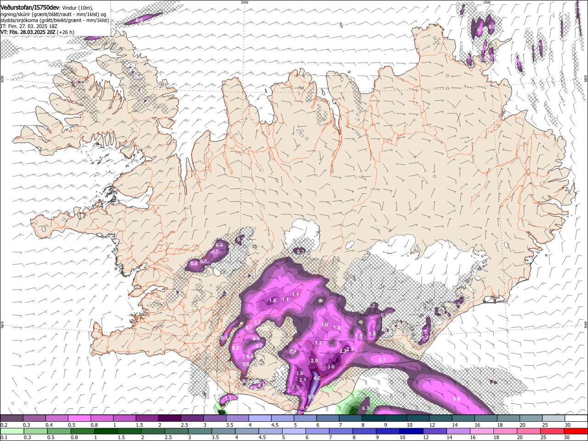Pick the white swatch above the upper 30 label
Image resolution: width=588 pixels, height=441 pixels.
(577, 418)
